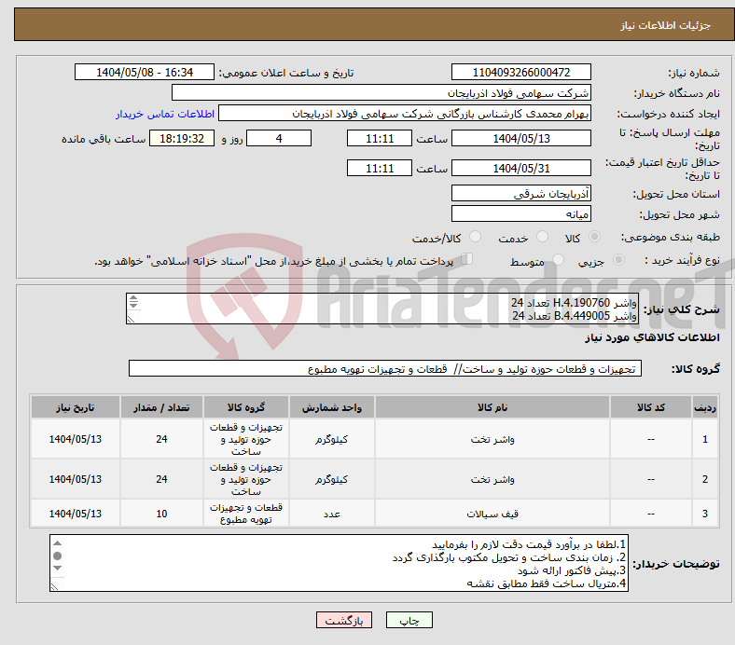
Task: Click the remaining time field 18:19:32
Action: 182,138
